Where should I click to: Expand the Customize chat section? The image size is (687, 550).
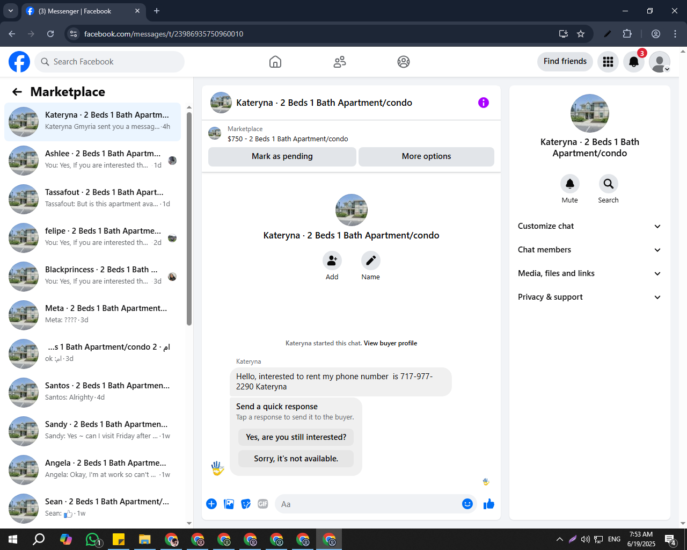click(x=590, y=226)
